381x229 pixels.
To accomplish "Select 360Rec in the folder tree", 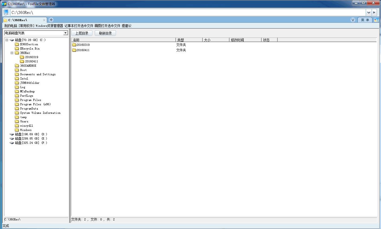I will point(25,53).
